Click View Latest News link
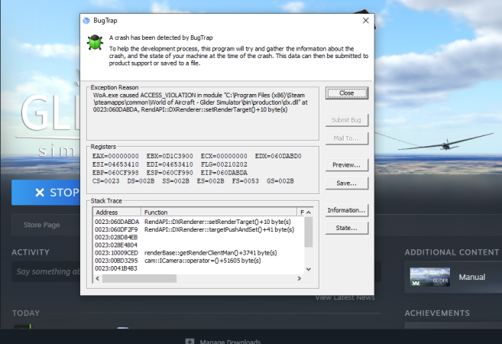This screenshot has height=344, width=502. click(345, 297)
